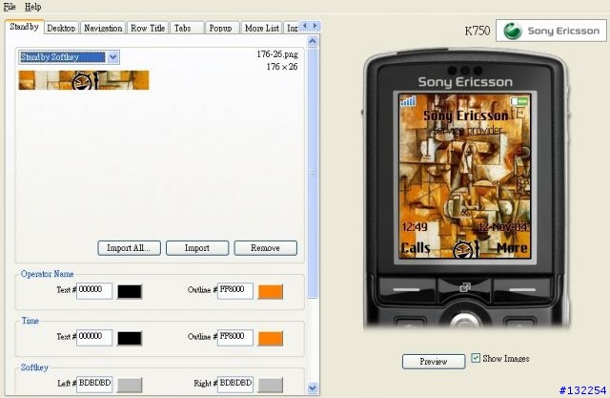
Task: Toggle the Show Images checkbox
Action: pos(476,358)
